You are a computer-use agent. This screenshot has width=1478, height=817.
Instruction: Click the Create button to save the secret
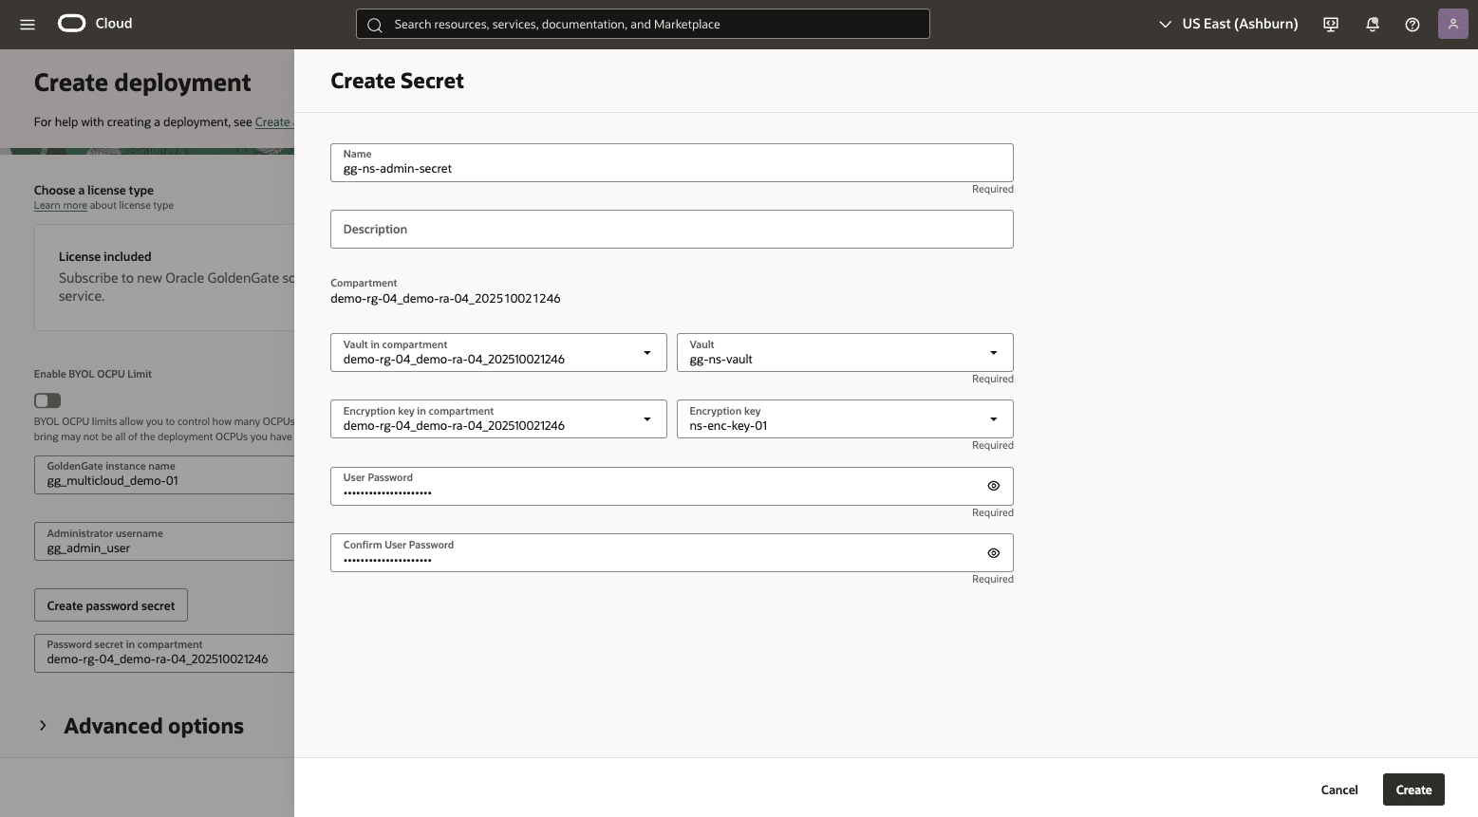tap(1413, 789)
